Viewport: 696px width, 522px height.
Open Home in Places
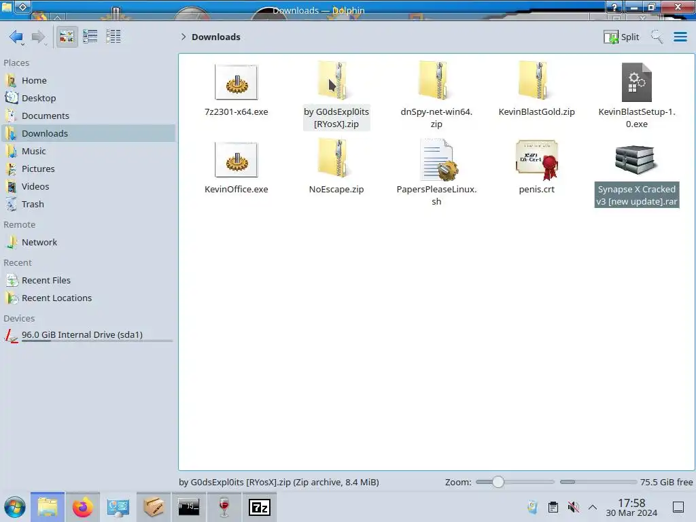88,80
